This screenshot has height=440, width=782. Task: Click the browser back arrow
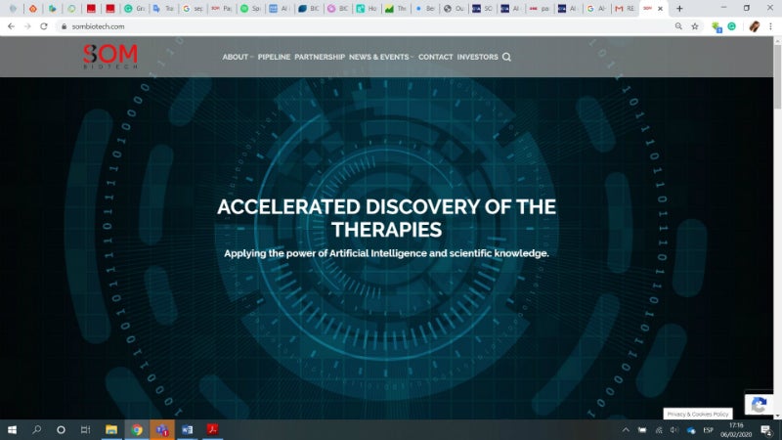(11, 26)
